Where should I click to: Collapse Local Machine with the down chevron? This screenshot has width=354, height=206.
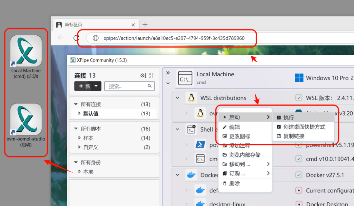168,83
